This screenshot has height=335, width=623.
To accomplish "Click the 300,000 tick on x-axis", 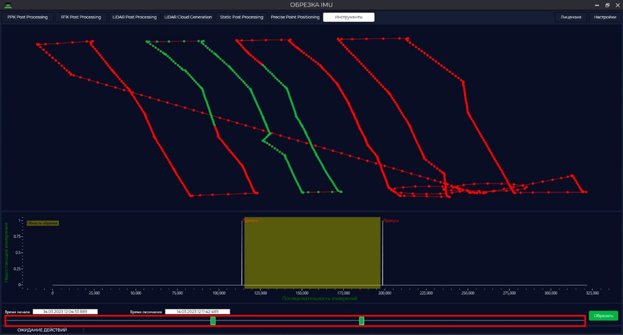I will (x=551, y=293).
